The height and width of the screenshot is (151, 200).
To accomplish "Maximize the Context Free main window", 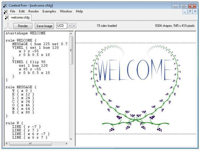I will (184, 6).
